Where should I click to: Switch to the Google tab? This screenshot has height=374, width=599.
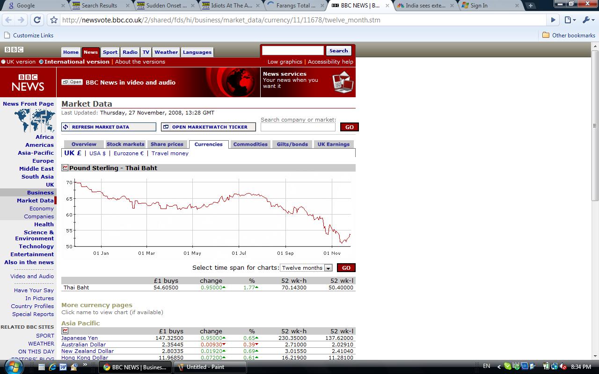tap(34, 6)
